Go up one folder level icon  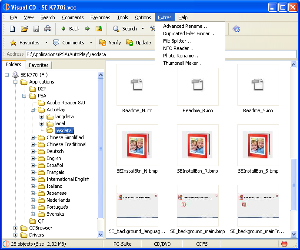[x=99, y=29]
